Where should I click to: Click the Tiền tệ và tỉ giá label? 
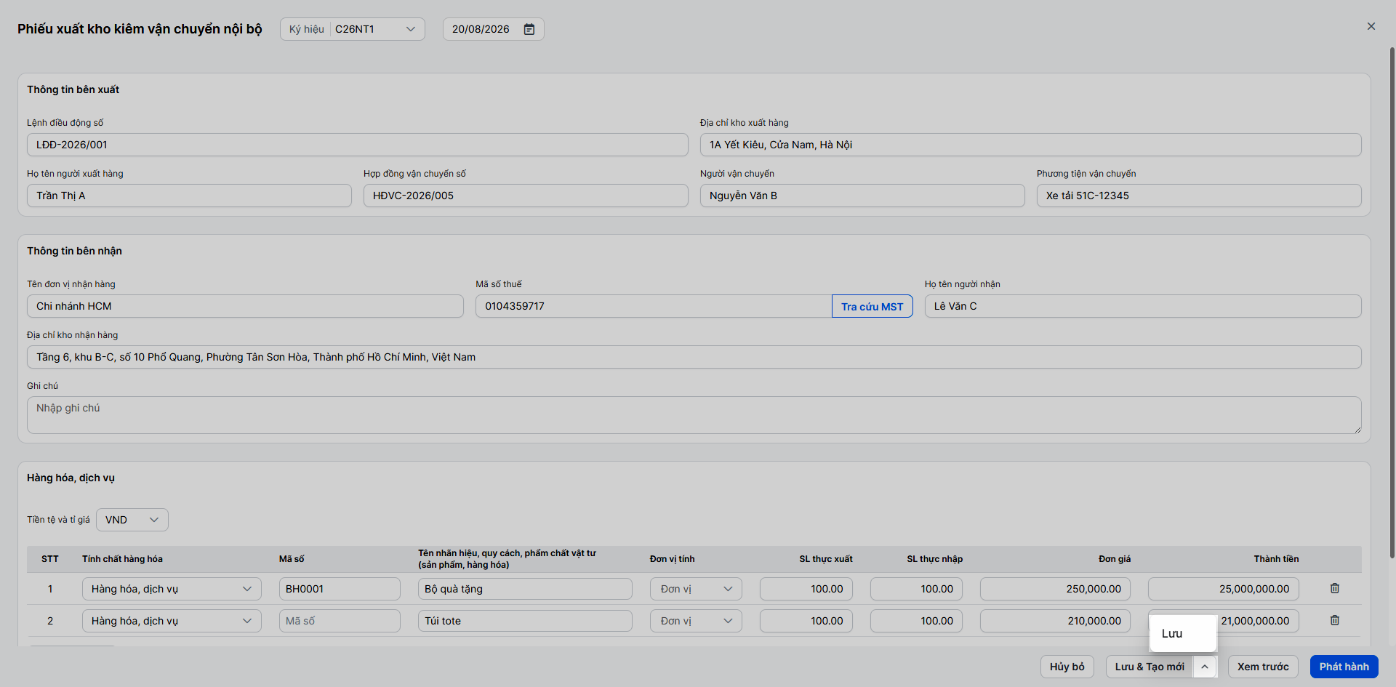point(58,520)
